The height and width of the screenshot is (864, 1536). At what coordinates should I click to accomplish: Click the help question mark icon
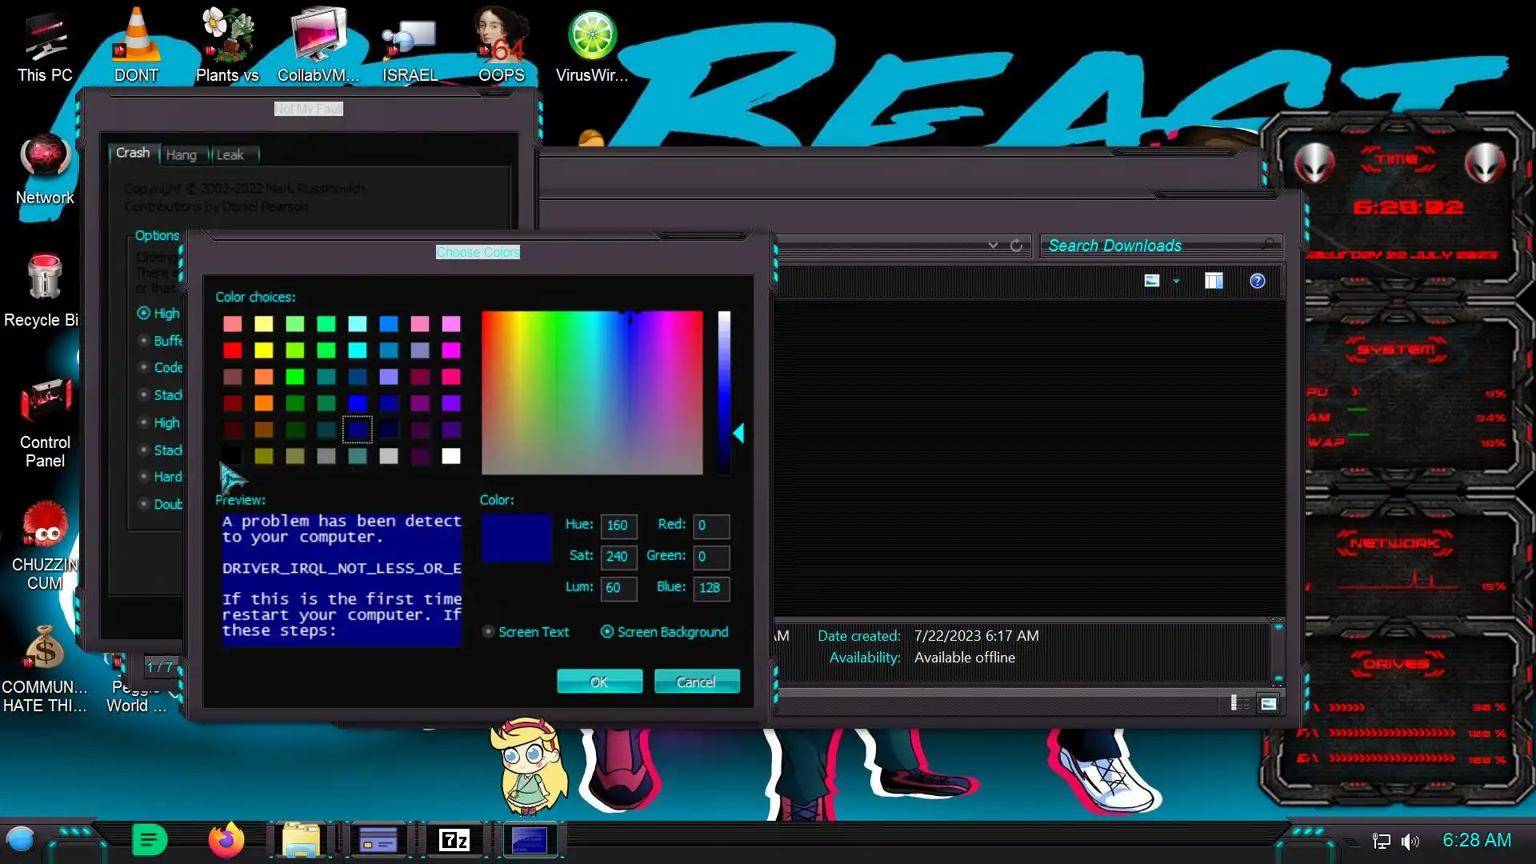tap(1257, 281)
